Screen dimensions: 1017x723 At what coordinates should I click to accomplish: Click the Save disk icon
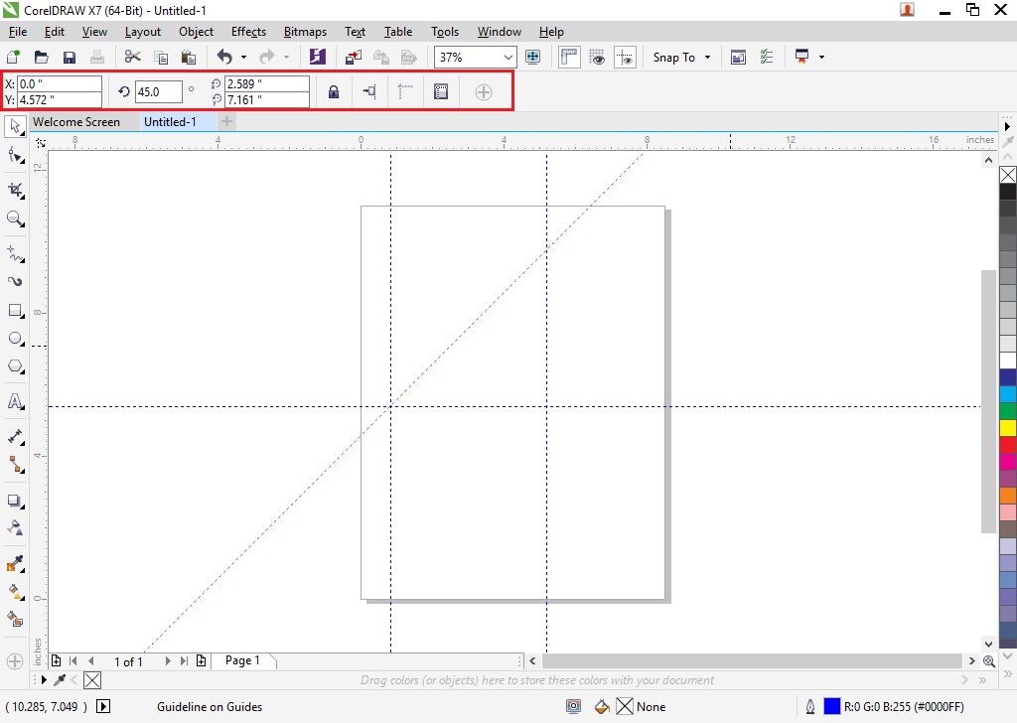pos(69,57)
